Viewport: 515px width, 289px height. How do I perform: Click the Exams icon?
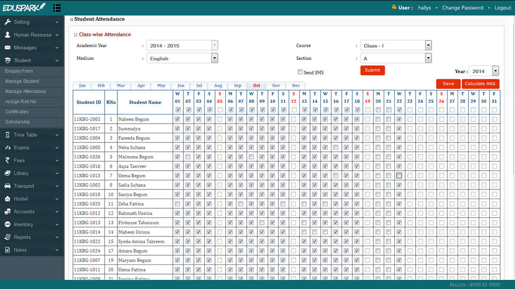tap(8, 148)
